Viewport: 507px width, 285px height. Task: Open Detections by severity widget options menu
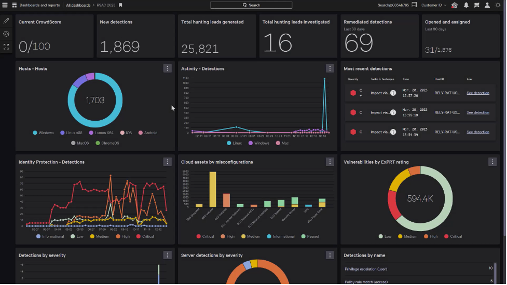[x=167, y=255]
